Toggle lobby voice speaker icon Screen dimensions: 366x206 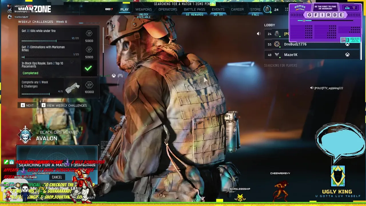coord(259,34)
